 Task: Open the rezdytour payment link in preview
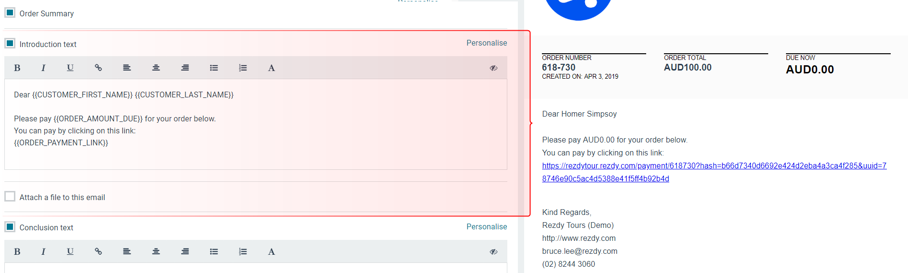[714, 172]
